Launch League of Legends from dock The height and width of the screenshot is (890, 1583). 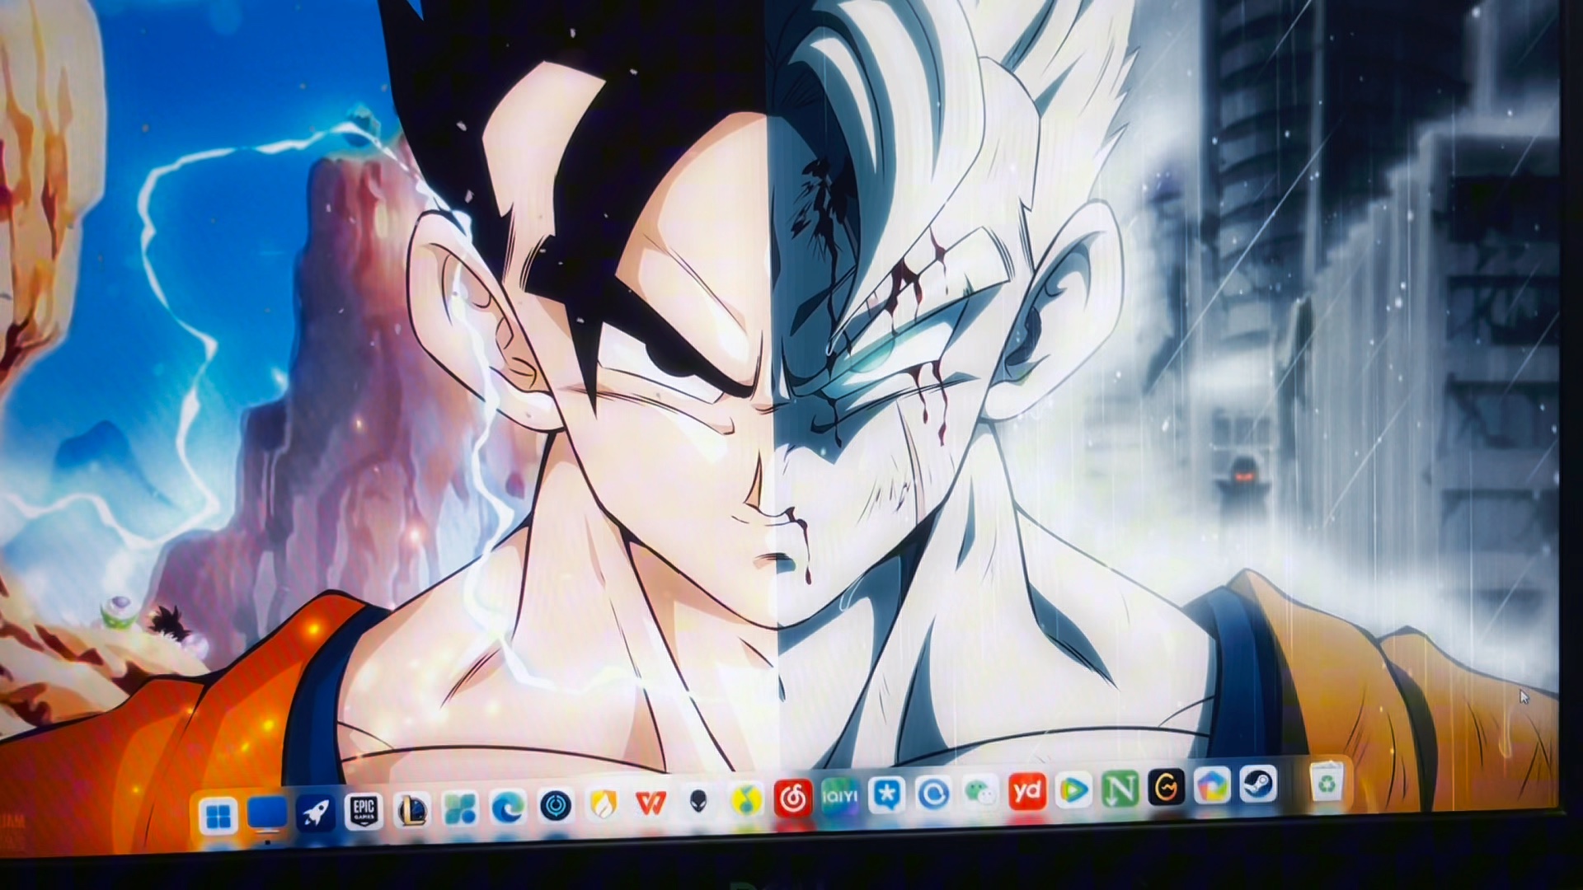412,811
